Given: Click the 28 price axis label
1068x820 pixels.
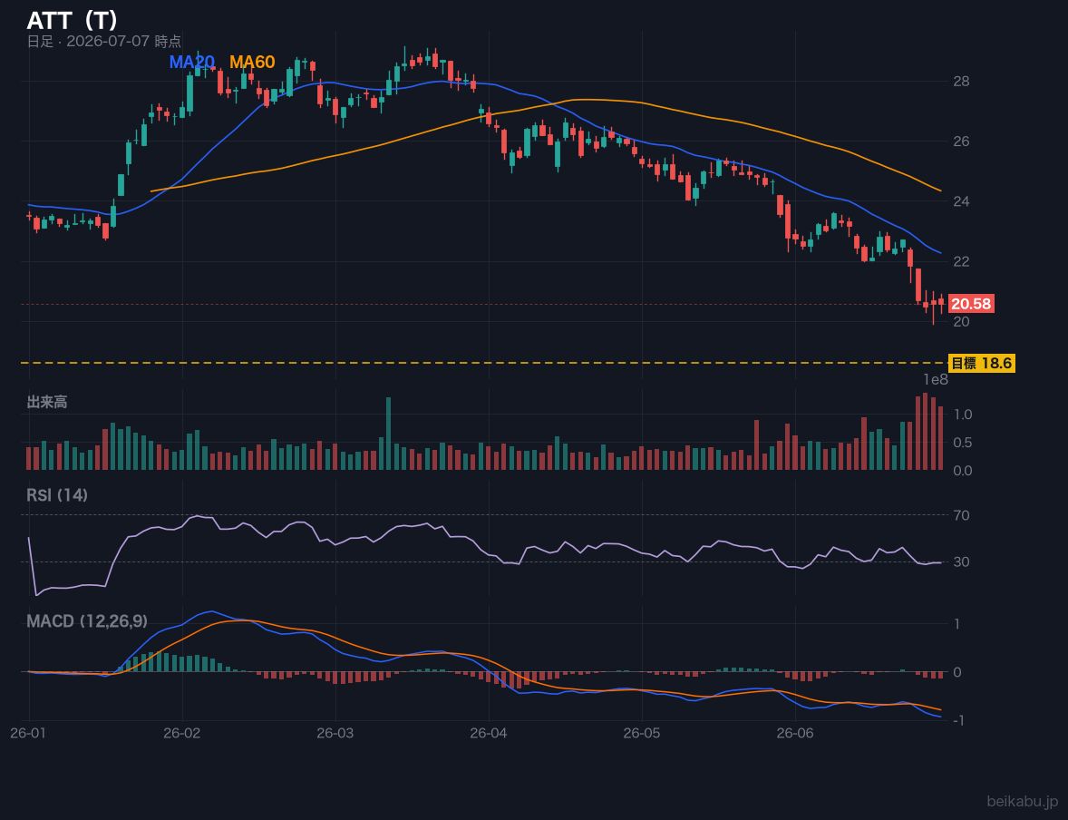Looking at the screenshot, I should 961,81.
